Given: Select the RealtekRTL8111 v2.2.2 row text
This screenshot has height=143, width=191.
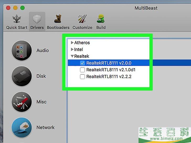Looking at the screenshot, I should click(109, 76).
